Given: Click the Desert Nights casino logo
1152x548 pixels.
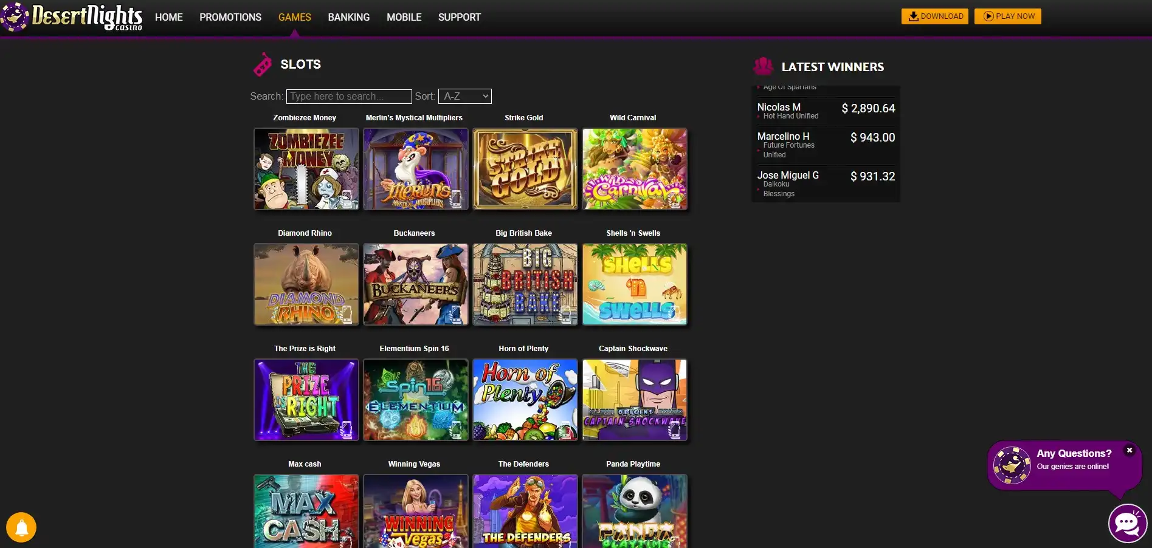Looking at the screenshot, I should 72,17.
